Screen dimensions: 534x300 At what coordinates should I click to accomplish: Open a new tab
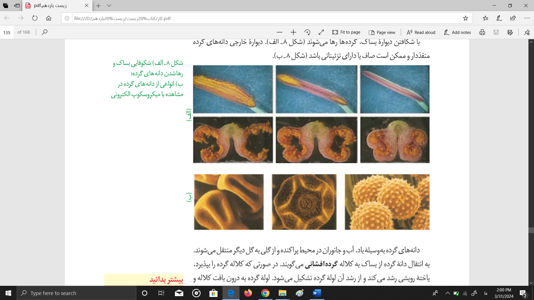98,6
